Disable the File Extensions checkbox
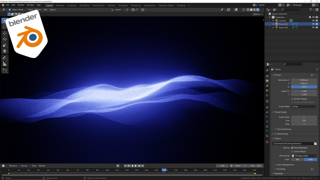Viewport: 320px width, 180px height. click(x=292, y=148)
